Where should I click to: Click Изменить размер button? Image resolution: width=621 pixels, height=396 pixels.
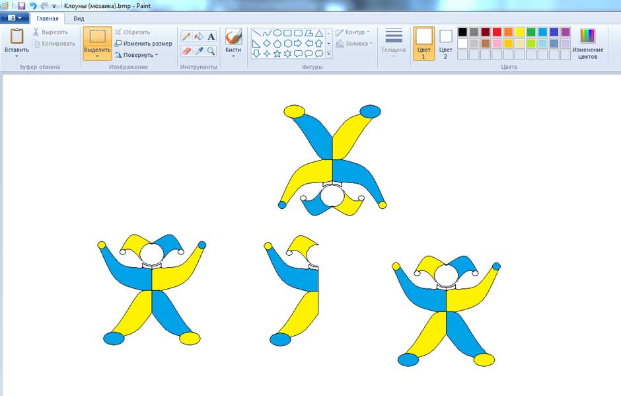pos(143,44)
